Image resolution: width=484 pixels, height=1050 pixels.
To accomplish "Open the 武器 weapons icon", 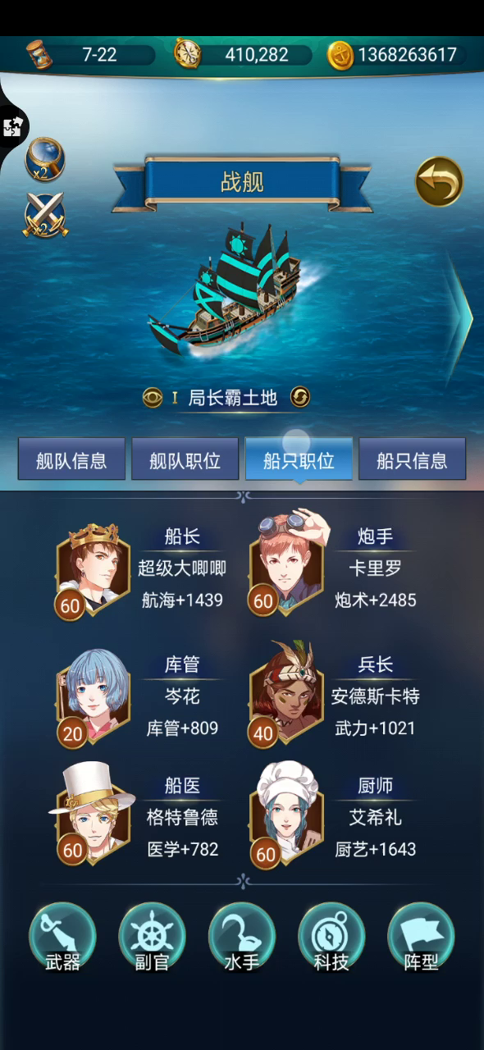I will tap(62, 937).
